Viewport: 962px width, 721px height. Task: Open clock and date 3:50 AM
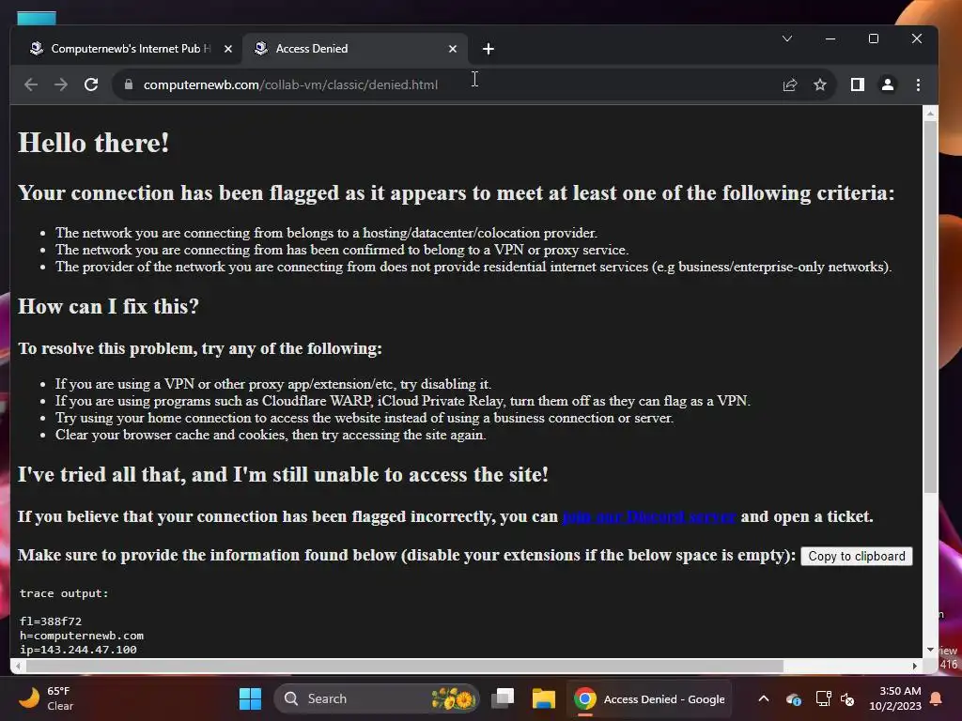coord(895,698)
